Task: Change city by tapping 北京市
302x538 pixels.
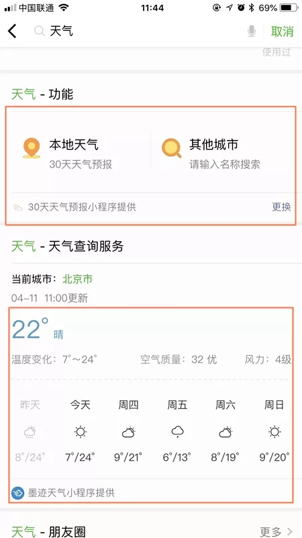Action: point(77,279)
